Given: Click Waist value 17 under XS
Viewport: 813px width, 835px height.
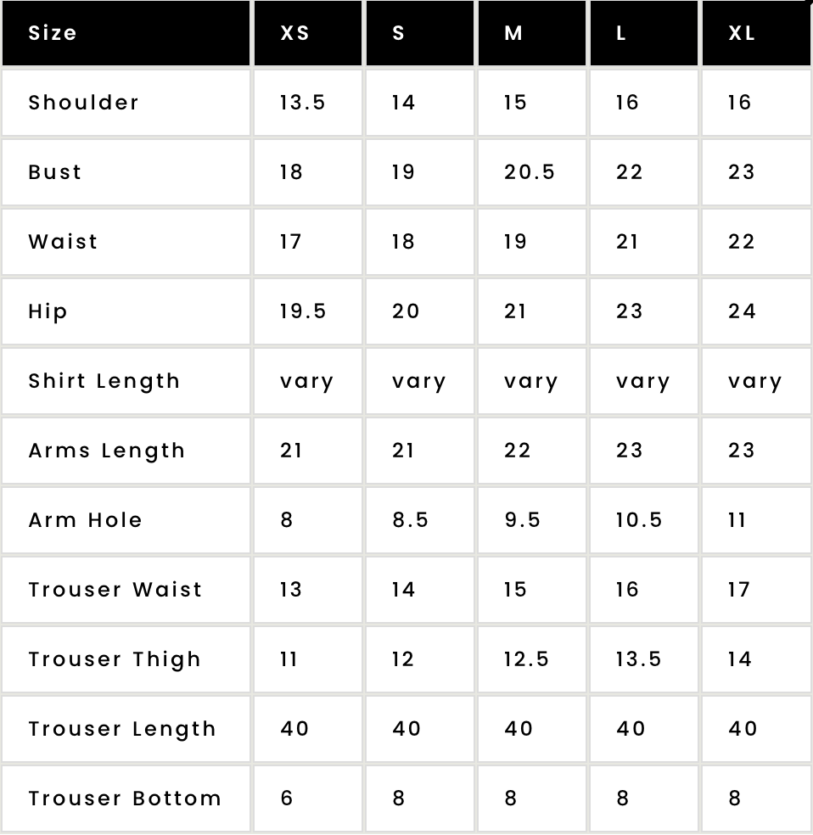Looking at the screenshot, I should [291, 242].
